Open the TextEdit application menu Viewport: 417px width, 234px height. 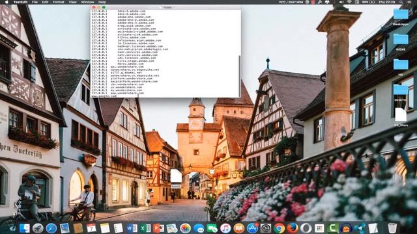click(20, 2)
